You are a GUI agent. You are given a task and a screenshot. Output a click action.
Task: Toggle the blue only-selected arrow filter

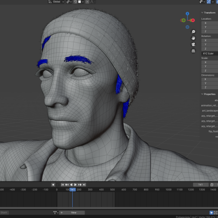(211, 213)
